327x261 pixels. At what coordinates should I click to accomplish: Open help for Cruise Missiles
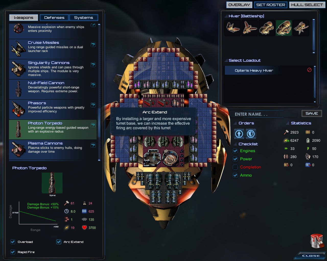tap(93, 45)
